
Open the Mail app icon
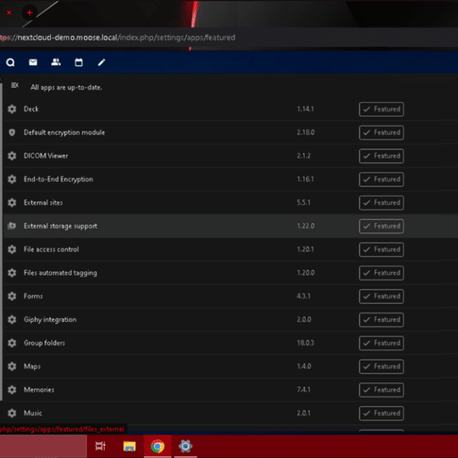point(33,62)
